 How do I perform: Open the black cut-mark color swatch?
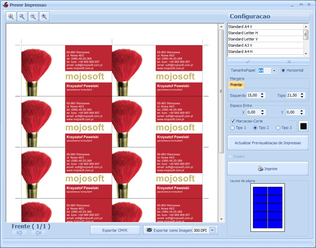tap(304, 126)
